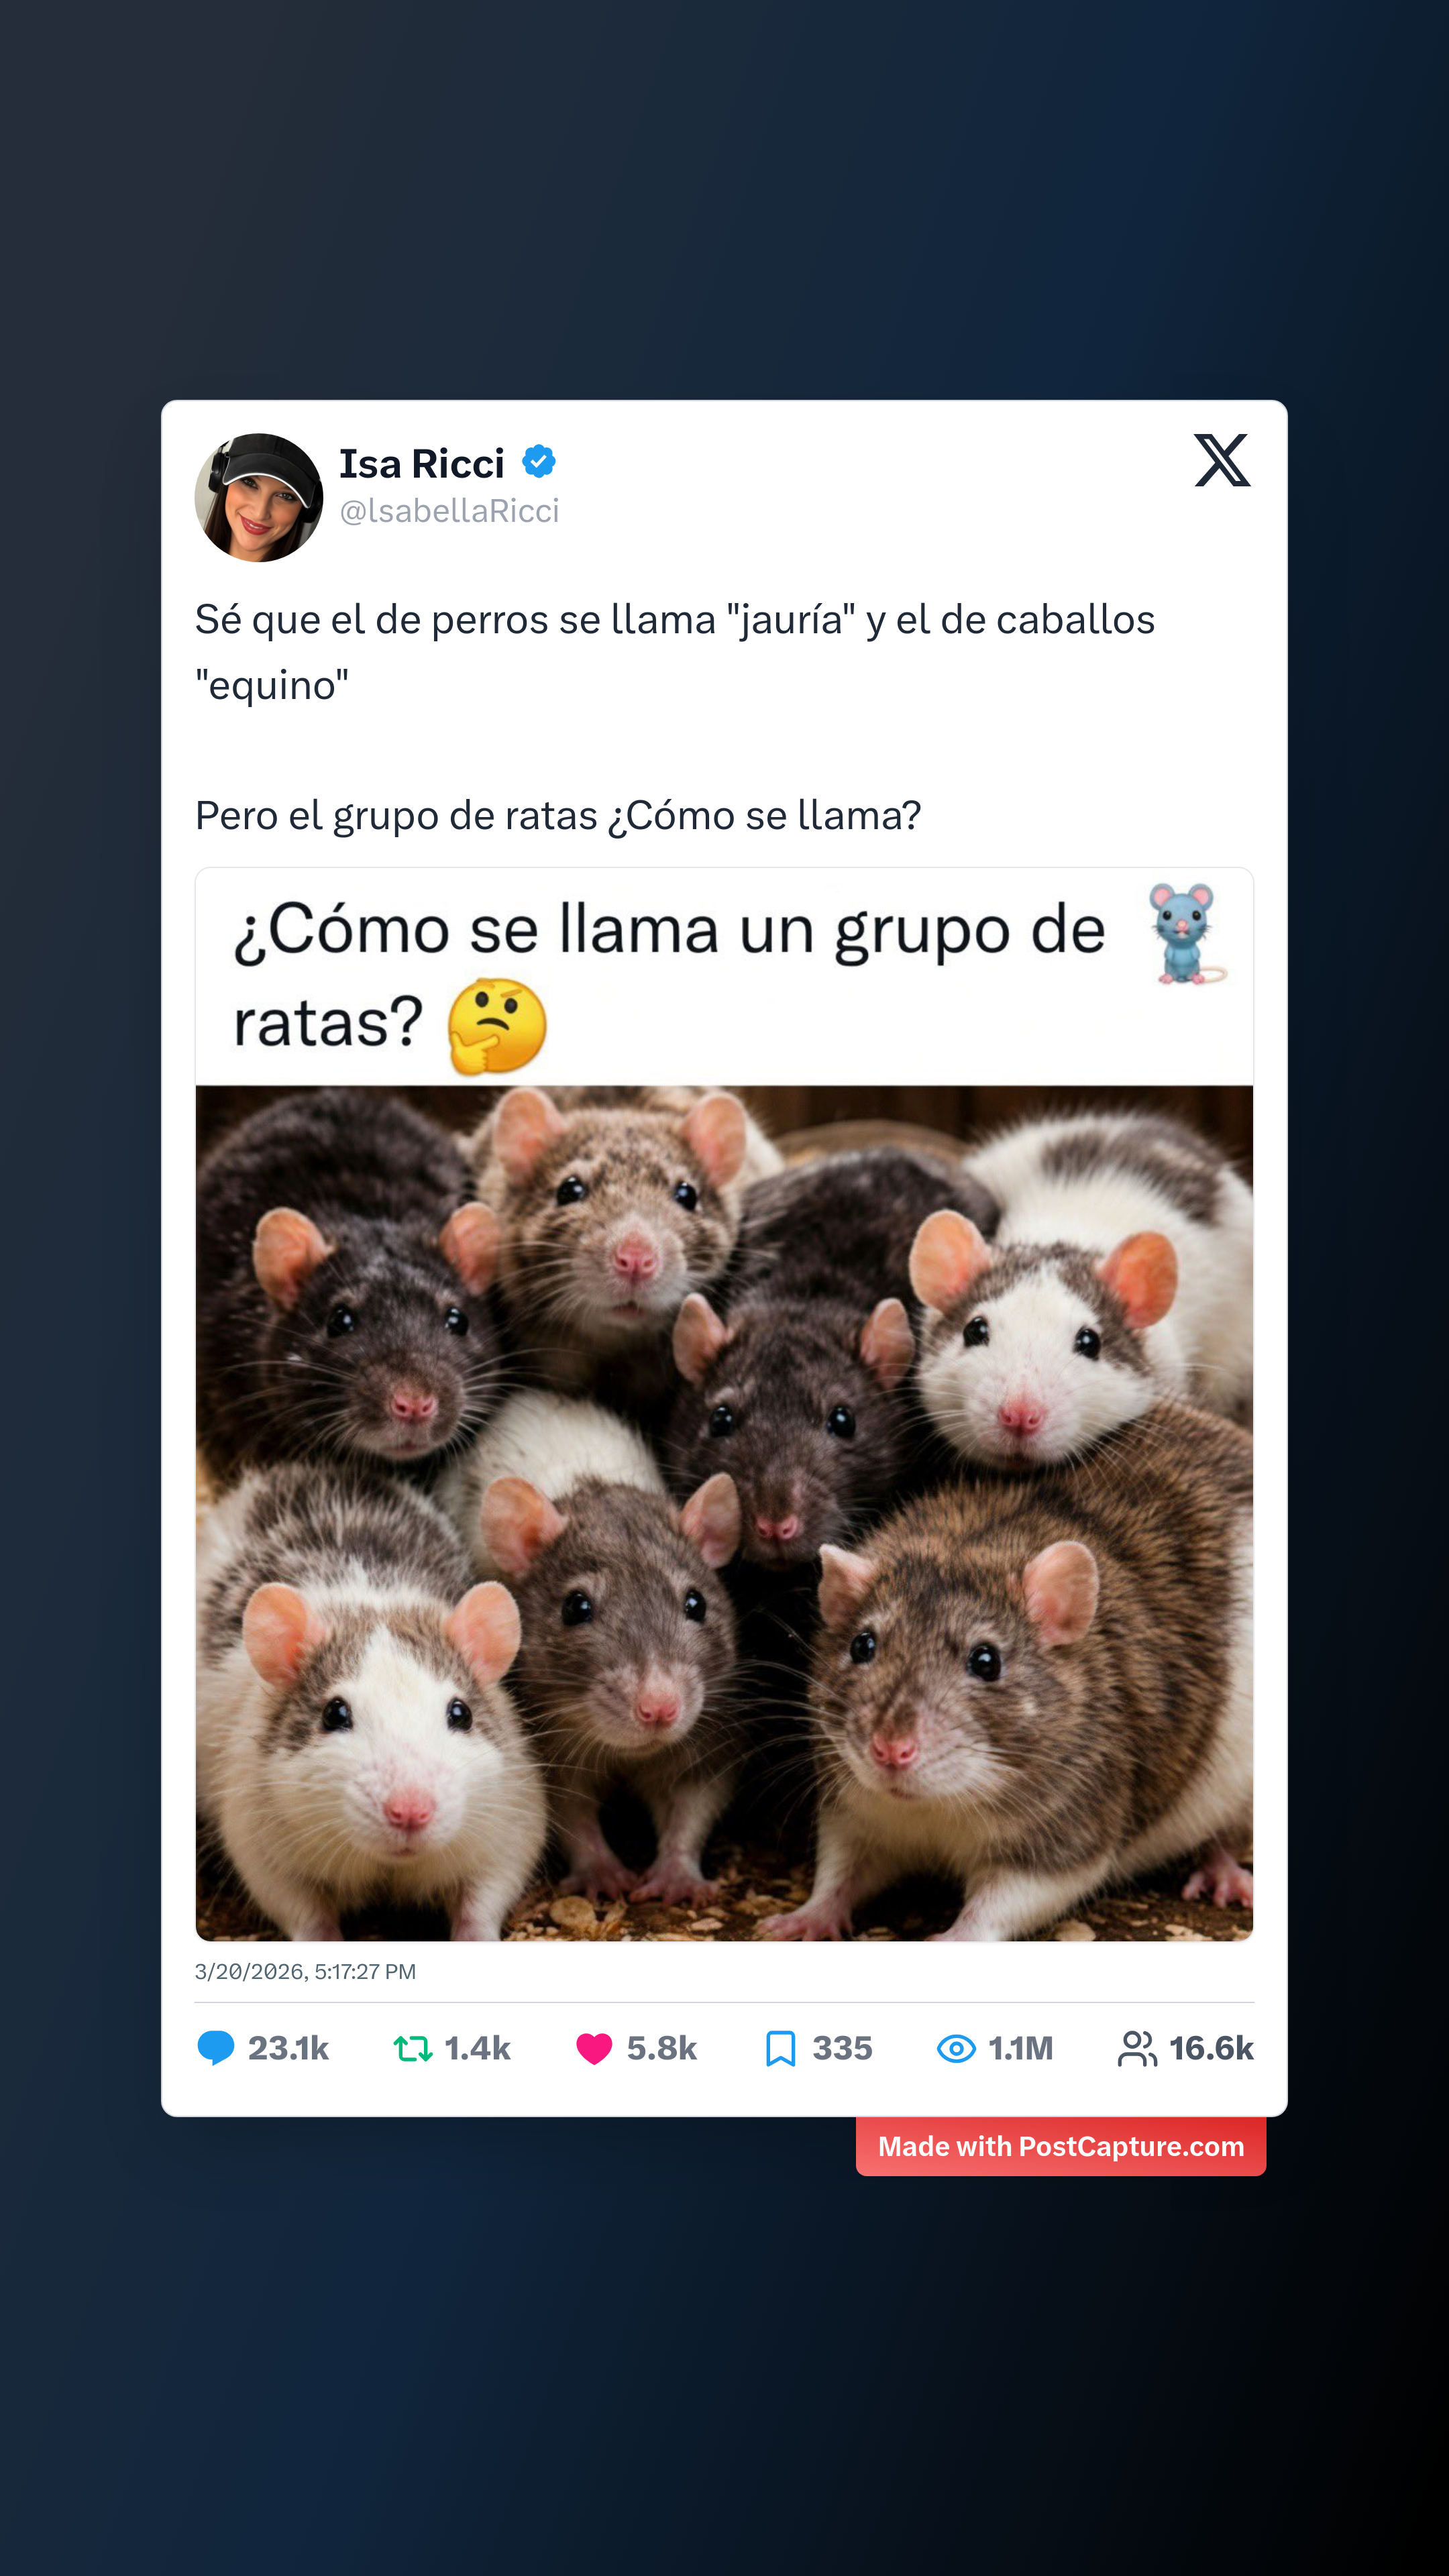Open replies via the comment bubble icon

coord(215,2048)
